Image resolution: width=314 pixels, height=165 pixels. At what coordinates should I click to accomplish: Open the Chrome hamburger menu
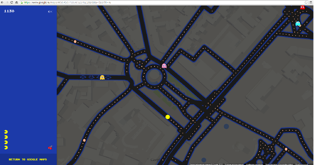point(311,2)
